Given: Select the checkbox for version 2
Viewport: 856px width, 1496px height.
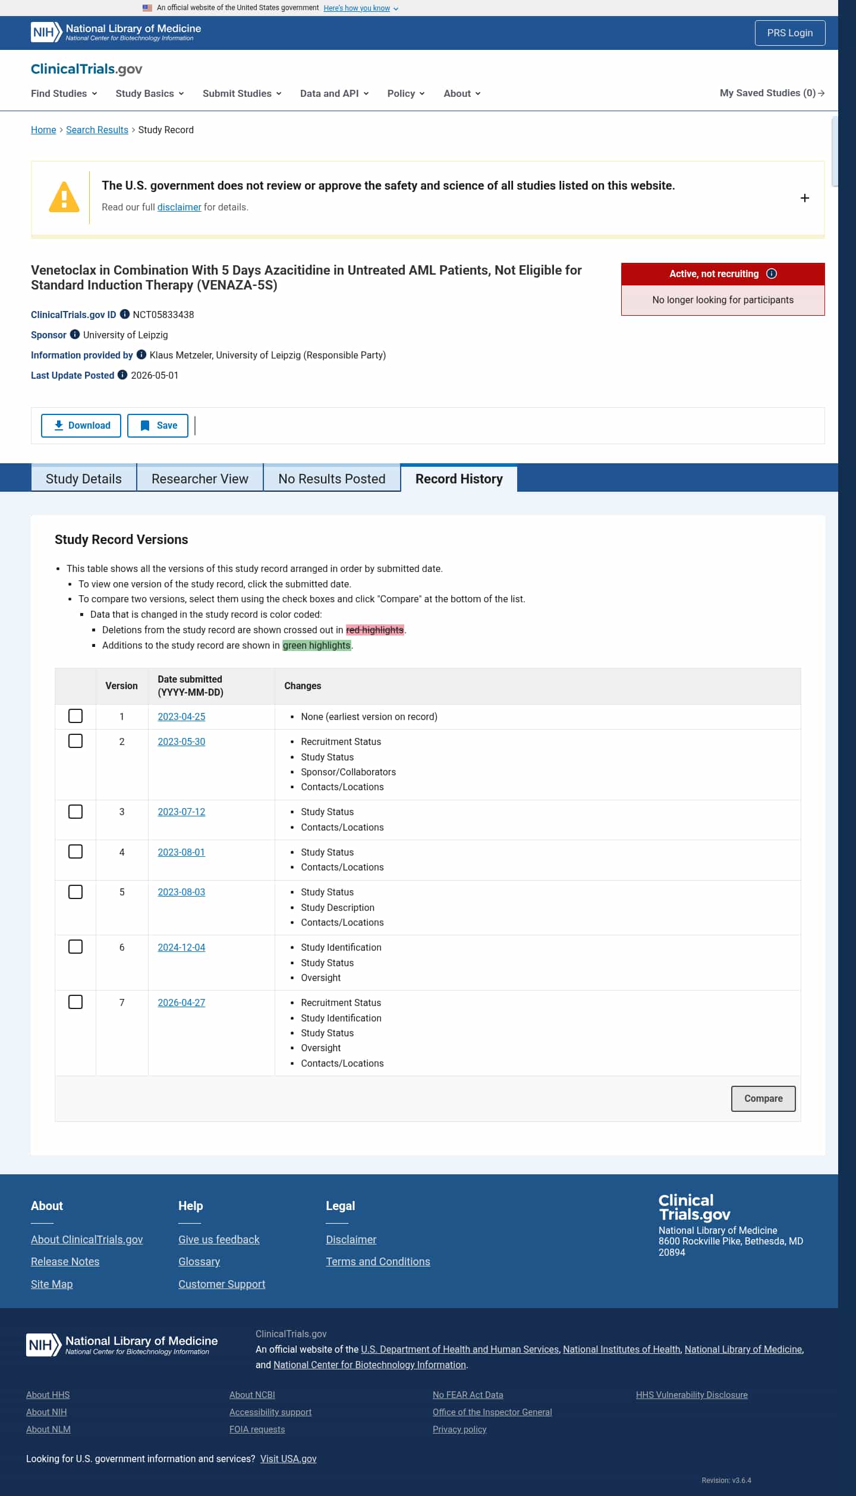Looking at the screenshot, I should tap(75, 741).
